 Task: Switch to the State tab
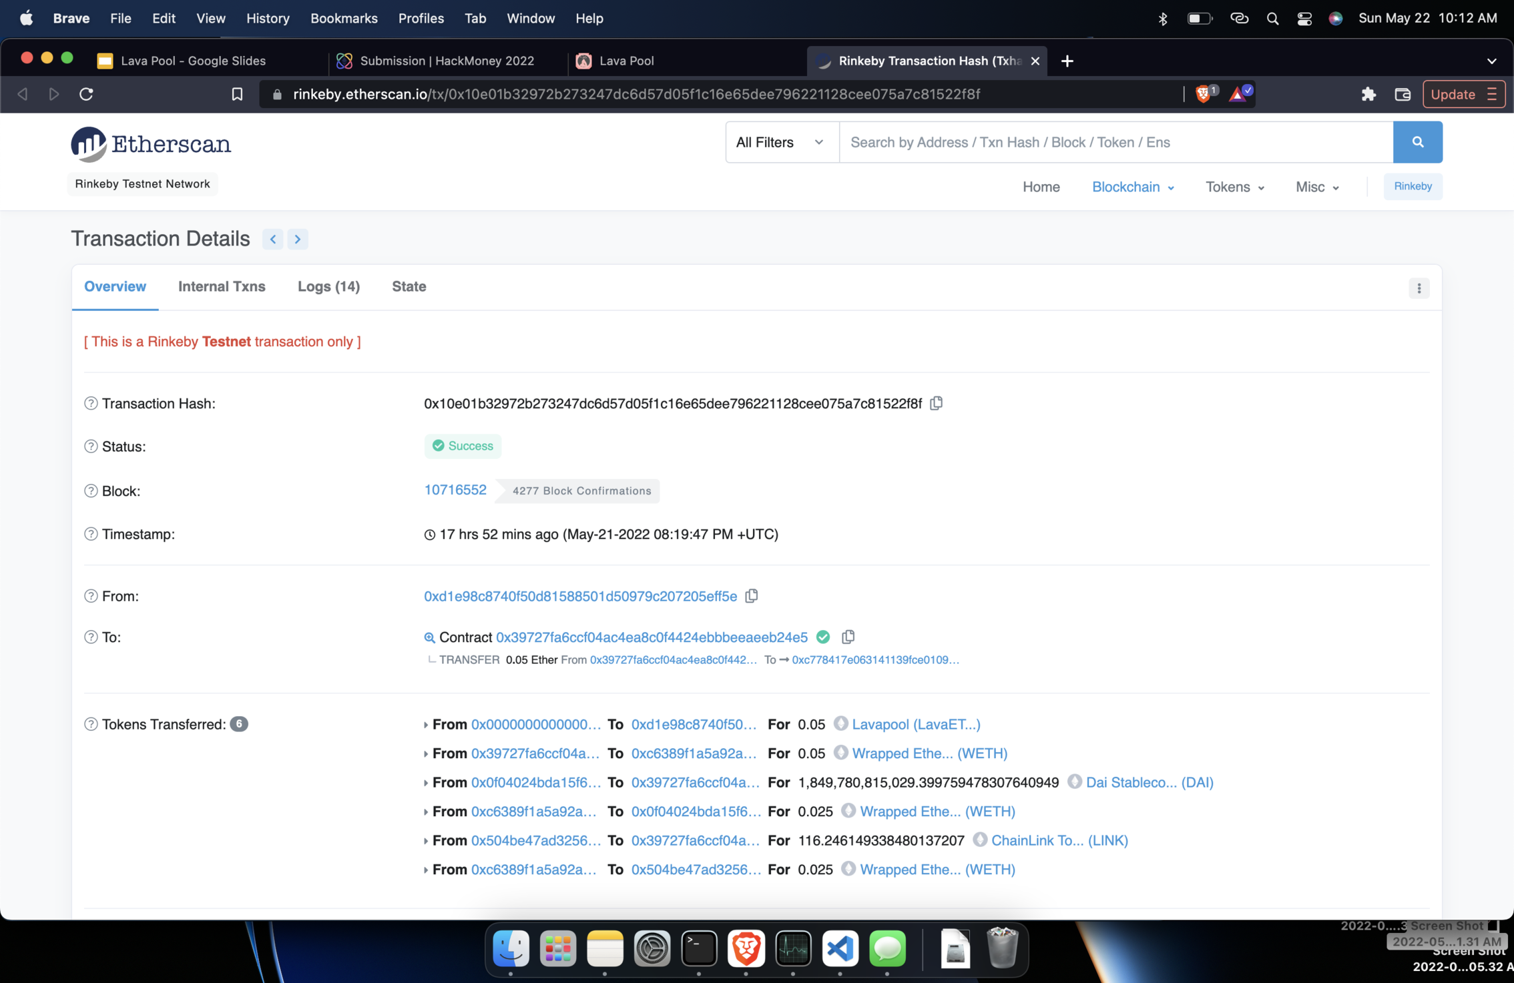pyautogui.click(x=409, y=286)
